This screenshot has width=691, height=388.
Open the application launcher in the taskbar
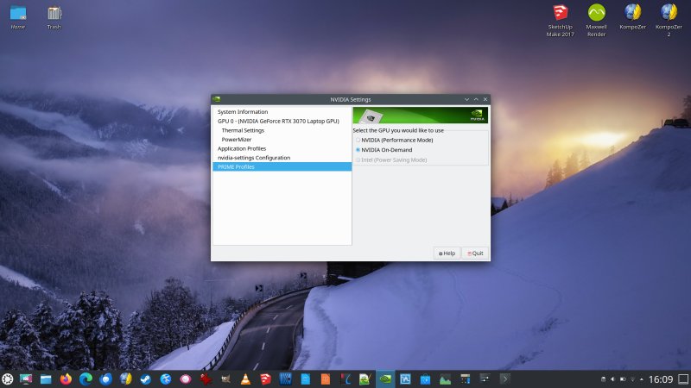pyautogui.click(x=8, y=379)
